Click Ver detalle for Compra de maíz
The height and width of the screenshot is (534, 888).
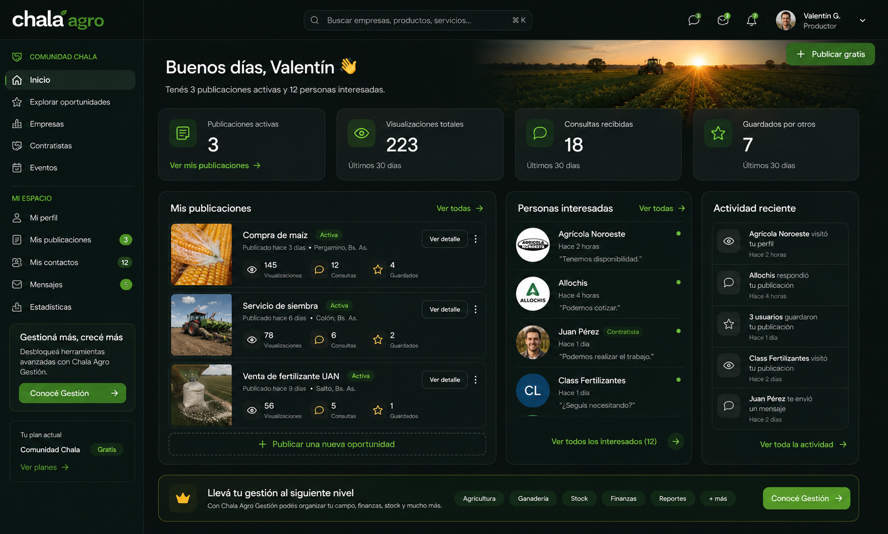[x=445, y=239]
